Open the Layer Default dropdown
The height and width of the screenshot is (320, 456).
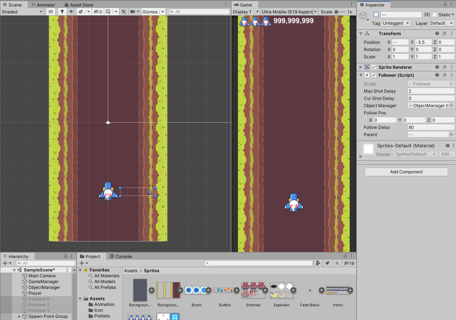(442, 23)
